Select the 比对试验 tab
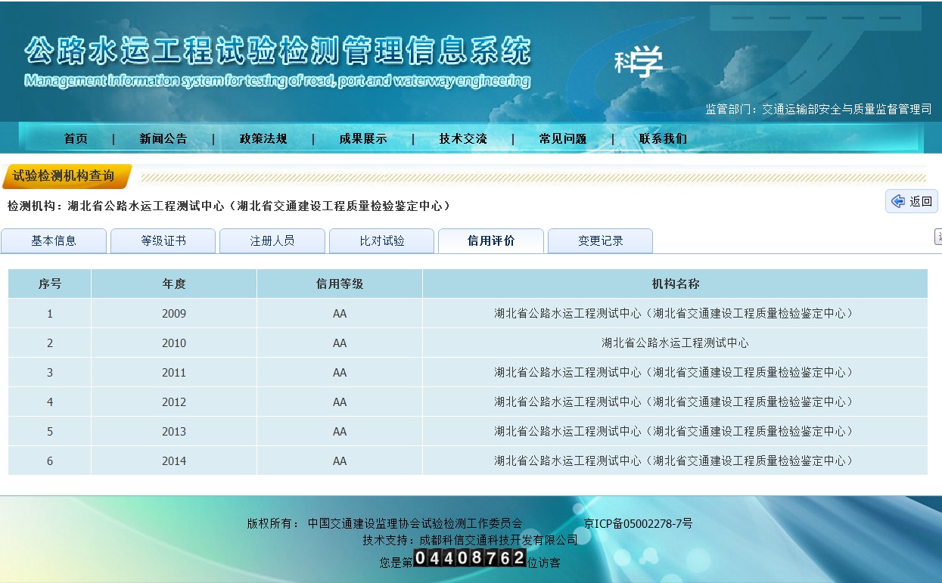The image size is (942, 583). click(x=382, y=241)
